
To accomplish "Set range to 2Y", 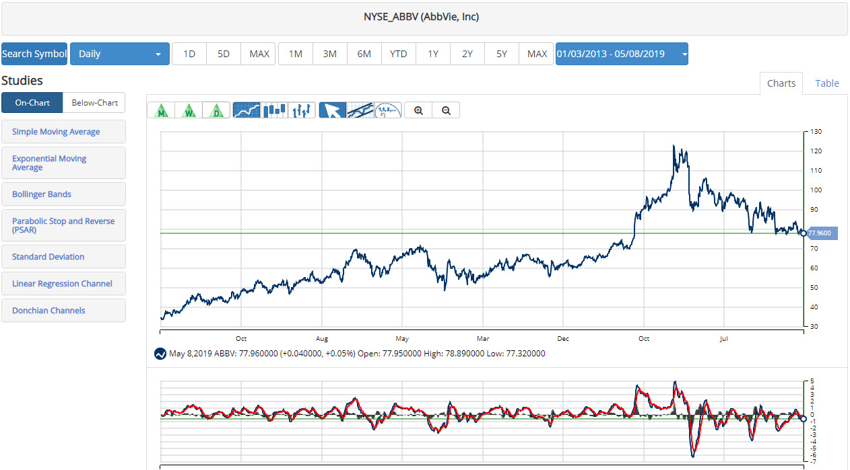I will pos(467,54).
